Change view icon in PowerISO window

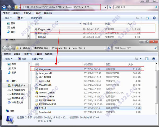point(136,59)
